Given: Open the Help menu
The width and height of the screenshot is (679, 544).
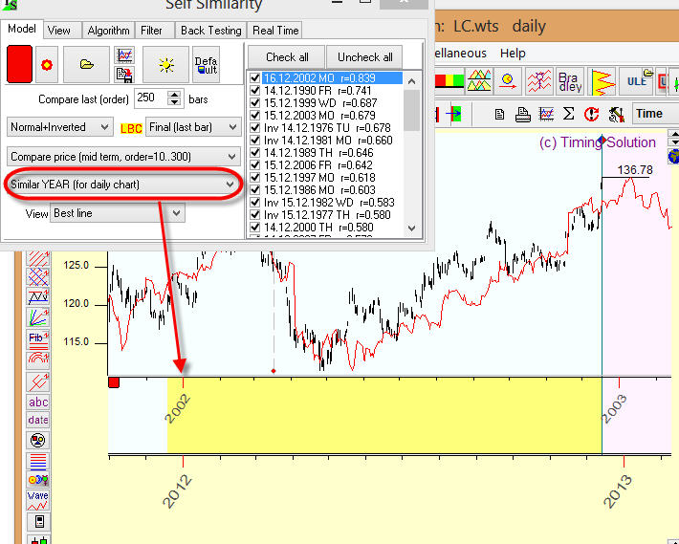Looking at the screenshot, I should pyautogui.click(x=513, y=54).
